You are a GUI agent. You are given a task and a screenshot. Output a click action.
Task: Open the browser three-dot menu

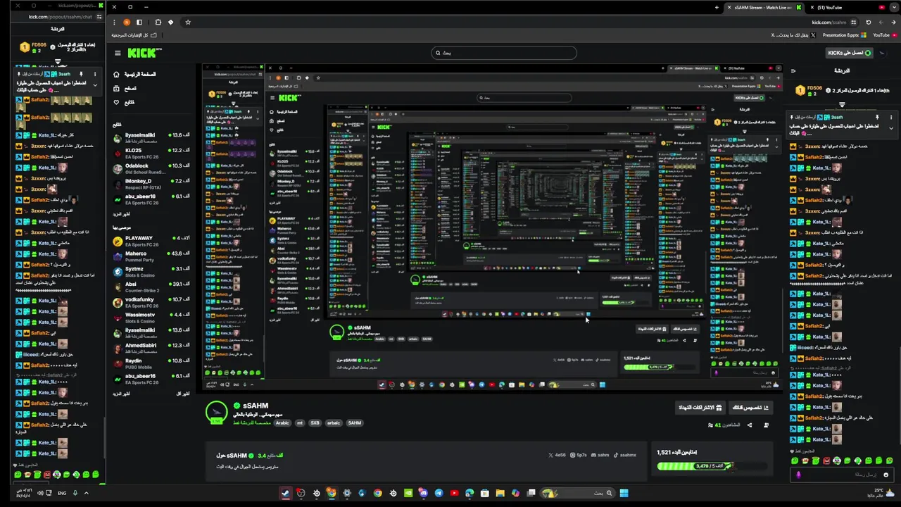(x=114, y=22)
